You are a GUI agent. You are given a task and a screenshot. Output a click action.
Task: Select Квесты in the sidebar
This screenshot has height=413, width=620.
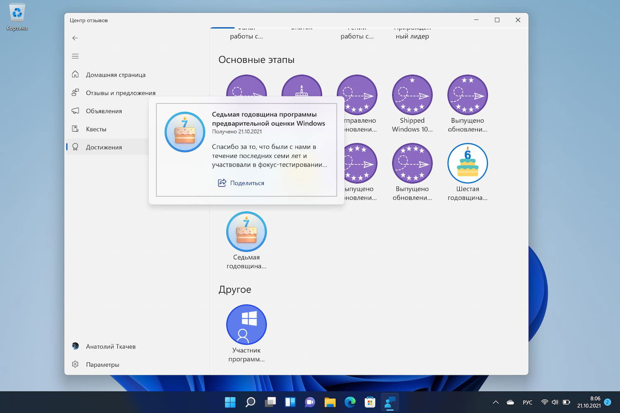[108, 129]
